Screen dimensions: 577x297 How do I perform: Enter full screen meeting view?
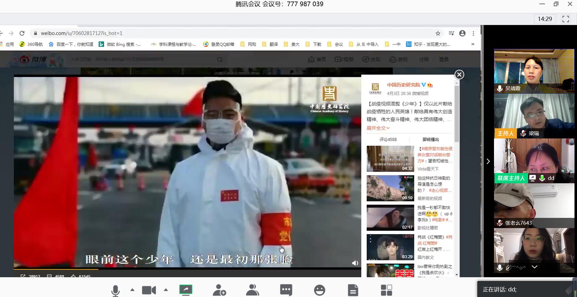coord(566,19)
